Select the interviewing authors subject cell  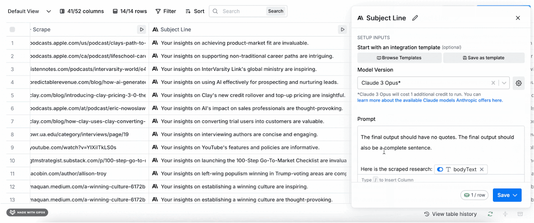pos(249,134)
